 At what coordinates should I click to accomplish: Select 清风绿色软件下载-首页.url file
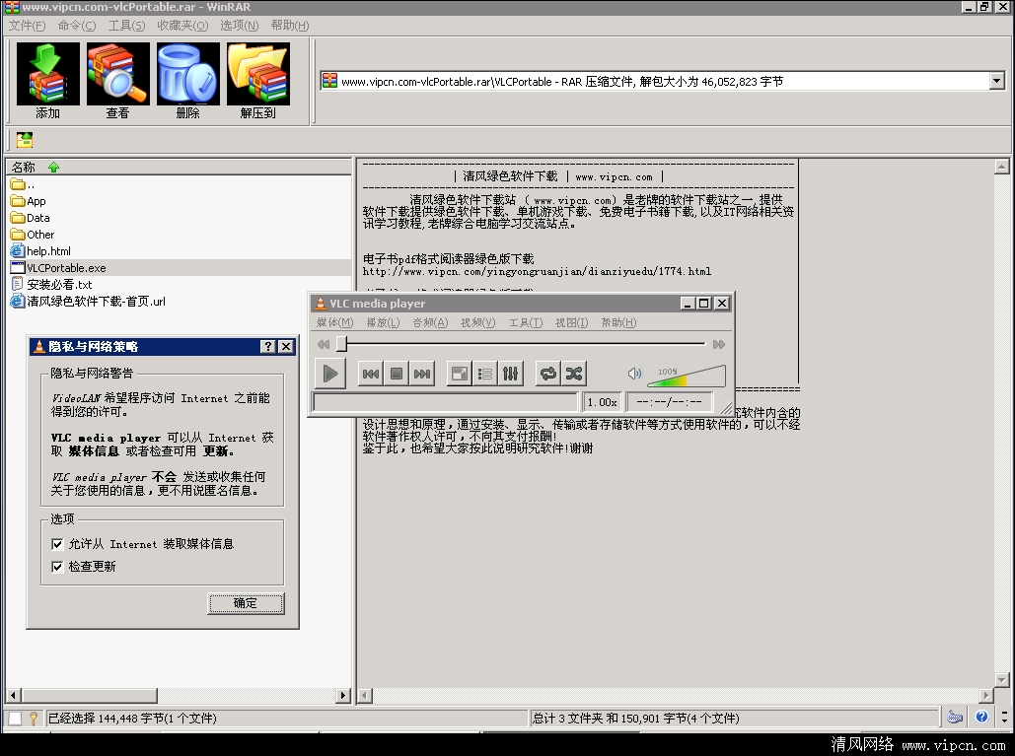(88, 302)
